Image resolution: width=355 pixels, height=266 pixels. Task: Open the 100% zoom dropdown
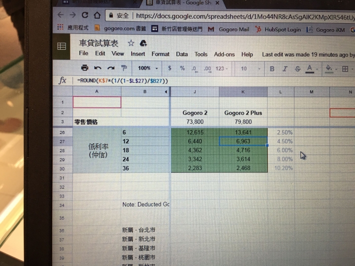click(148, 68)
